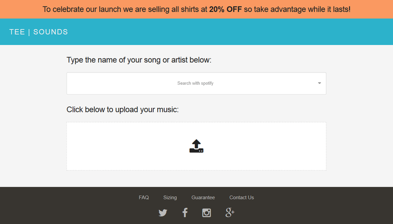Click the song or artist heading label
Viewport: 393px width, 224px height.
(x=139, y=60)
